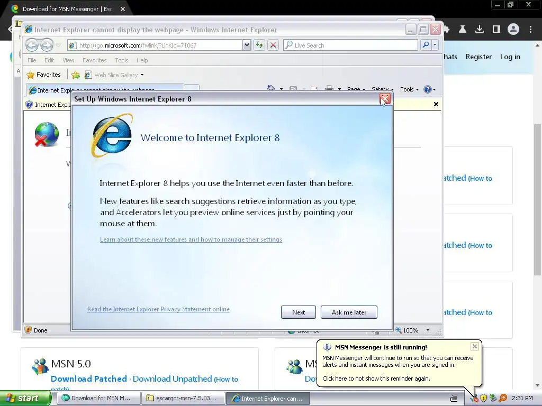Click the Chrome scrollbar up arrow

tap(538, 45)
